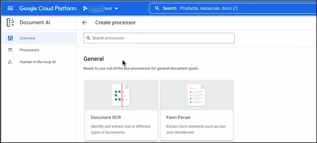This screenshot has height=143, width=317.
Task: Click the Form Parser description text
Action: (x=196, y=130)
